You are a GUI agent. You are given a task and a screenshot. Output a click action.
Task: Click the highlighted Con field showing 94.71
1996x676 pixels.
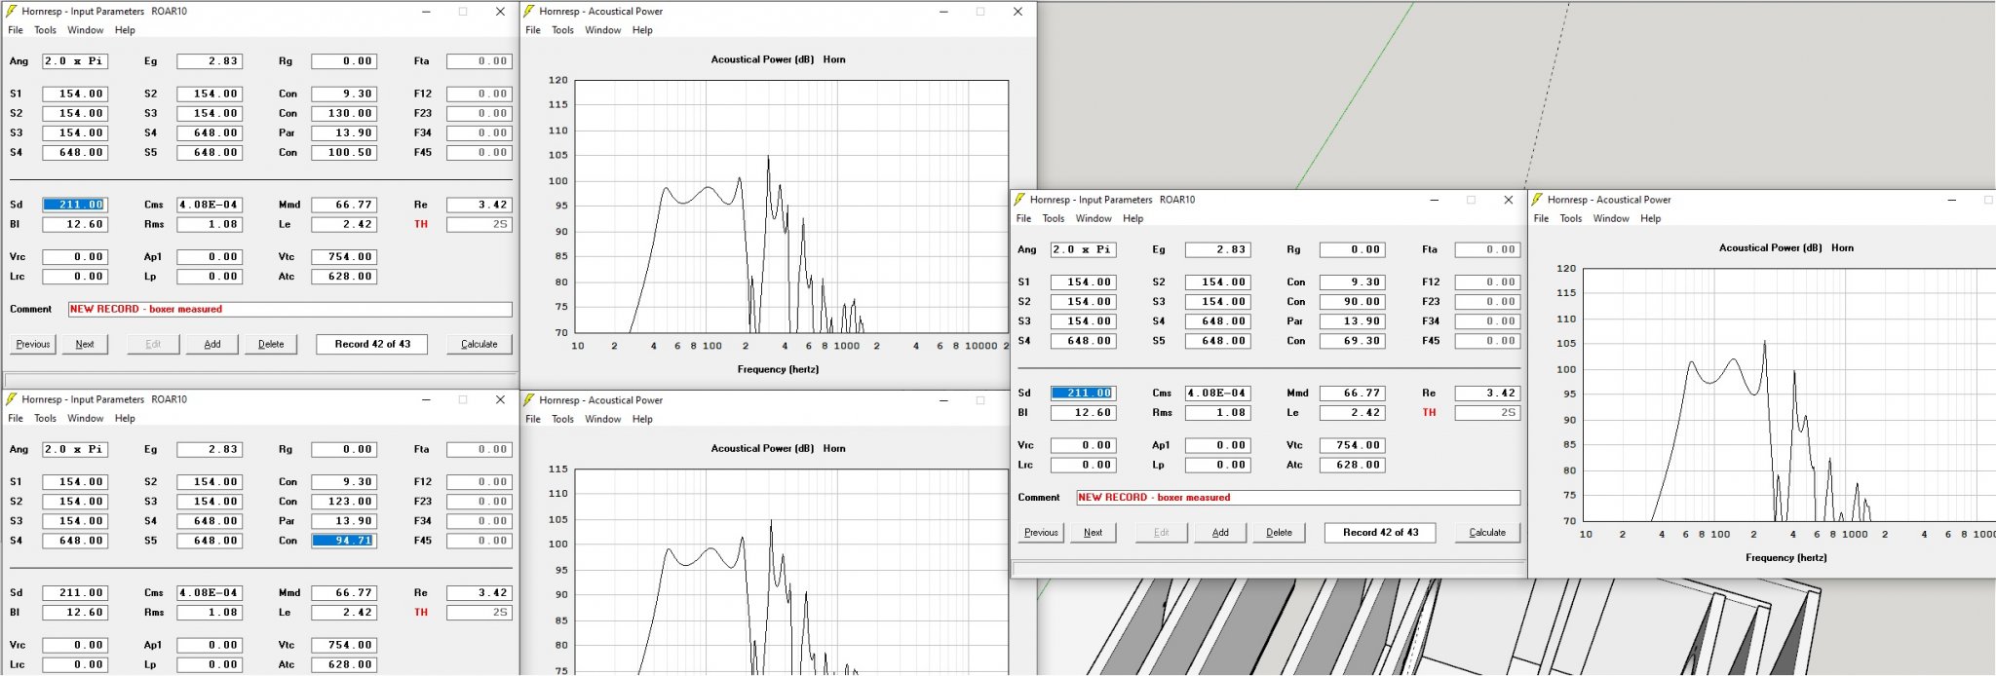344,541
